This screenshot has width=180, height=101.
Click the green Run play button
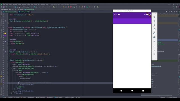tap(54, 7)
